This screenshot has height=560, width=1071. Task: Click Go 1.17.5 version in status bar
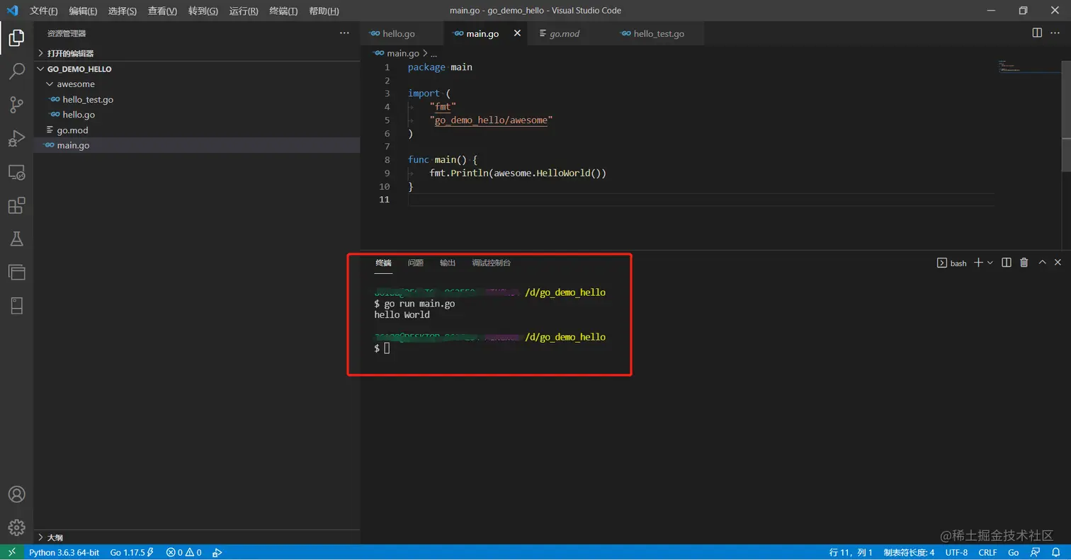[127, 552]
